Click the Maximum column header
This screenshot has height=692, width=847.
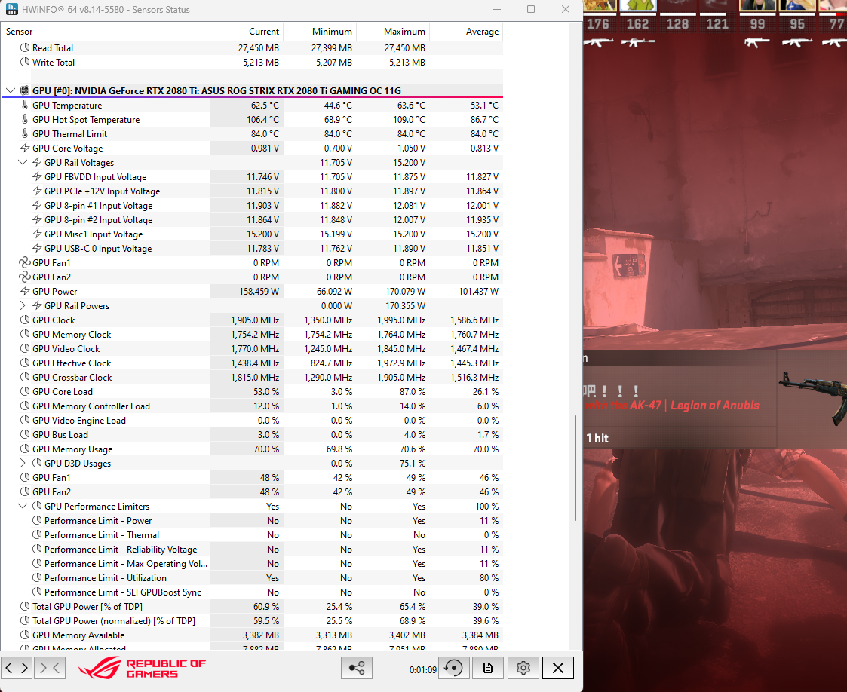click(393, 32)
